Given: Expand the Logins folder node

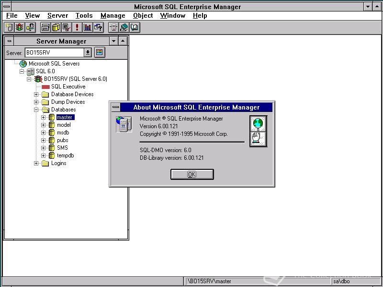Looking at the screenshot, I should 36,163.
